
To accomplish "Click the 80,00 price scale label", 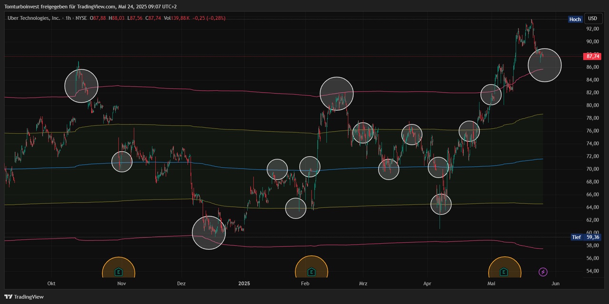I will click(x=592, y=105).
